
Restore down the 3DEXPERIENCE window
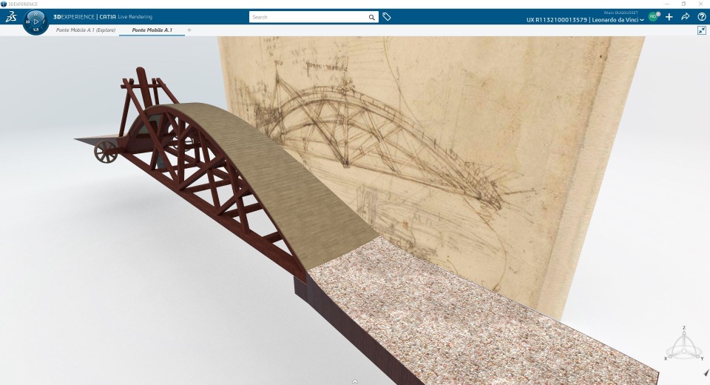tap(683, 4)
